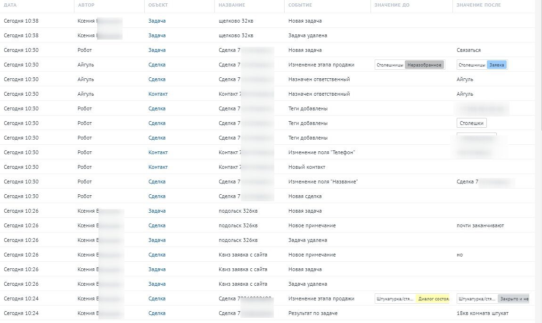
Task: Click name щелково 32кв in Задача удалена row
Action: pyautogui.click(x=236, y=35)
